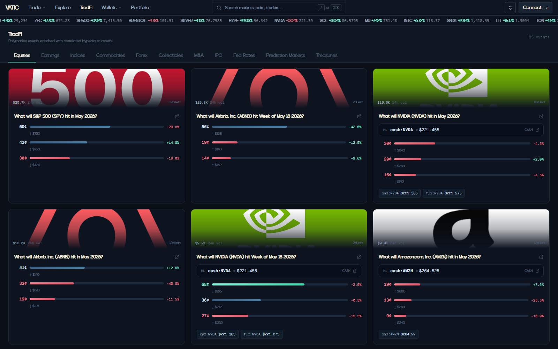Viewport: 558px width, 349px height.
Task: Switch to the Treasuries tab
Action: [x=327, y=55]
